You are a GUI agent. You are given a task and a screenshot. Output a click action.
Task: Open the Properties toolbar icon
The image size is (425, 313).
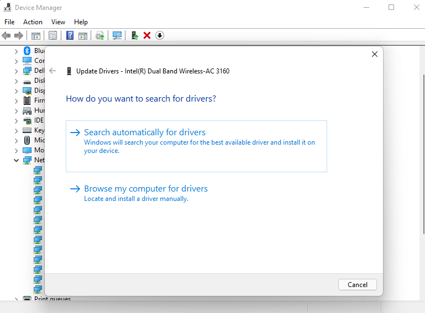[x=53, y=35]
